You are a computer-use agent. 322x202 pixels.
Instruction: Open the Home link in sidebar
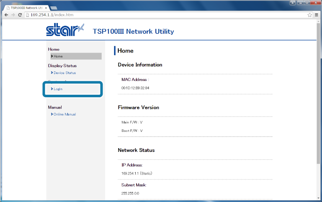(x=76, y=56)
